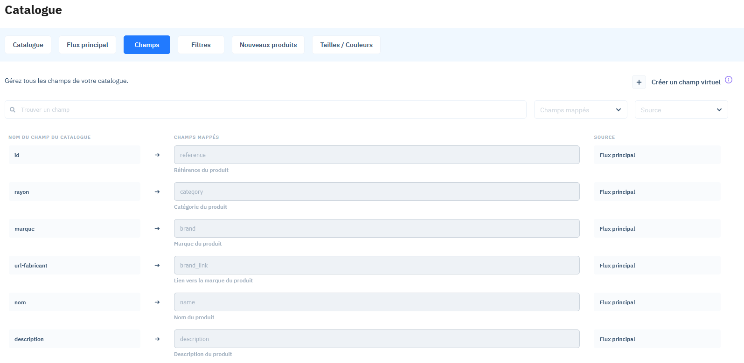Click the arrow icon next to marque field
This screenshot has height=363, width=744.
click(157, 228)
